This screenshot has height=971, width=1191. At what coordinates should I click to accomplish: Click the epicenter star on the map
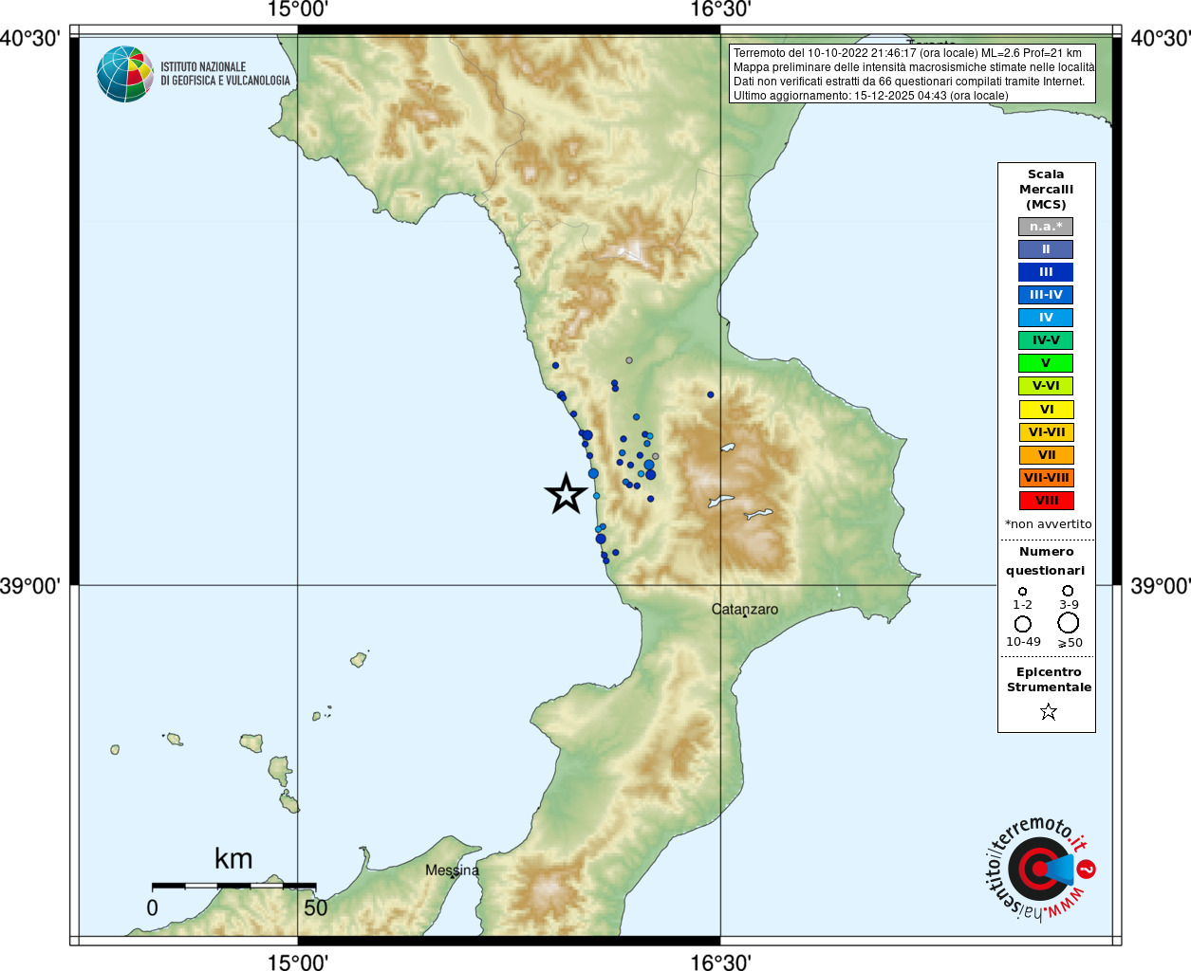567,494
